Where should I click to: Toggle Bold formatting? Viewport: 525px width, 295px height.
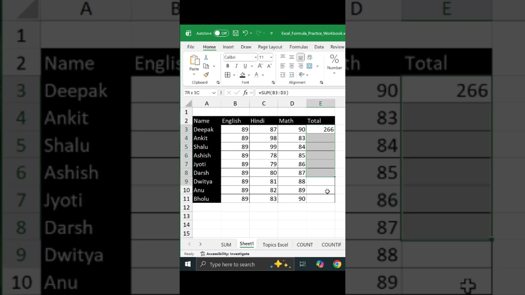click(228, 66)
